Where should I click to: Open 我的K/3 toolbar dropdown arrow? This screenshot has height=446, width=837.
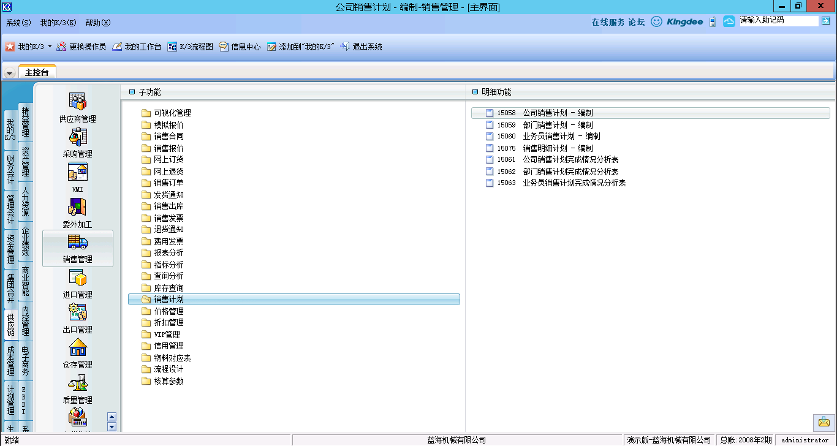pyautogui.click(x=50, y=47)
